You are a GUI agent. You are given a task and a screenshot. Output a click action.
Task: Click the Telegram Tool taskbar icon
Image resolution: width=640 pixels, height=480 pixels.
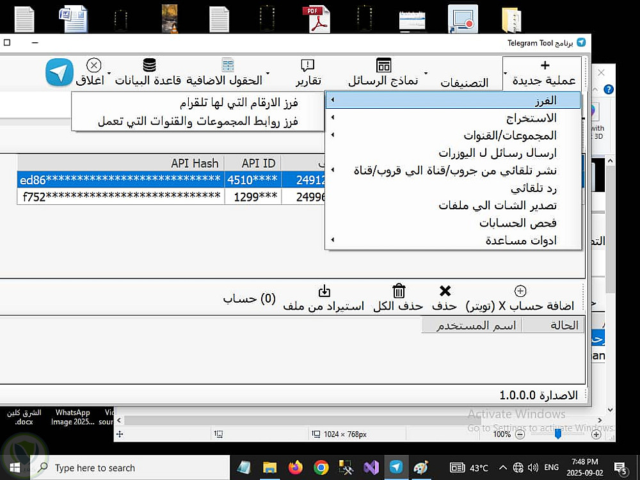click(x=396, y=467)
